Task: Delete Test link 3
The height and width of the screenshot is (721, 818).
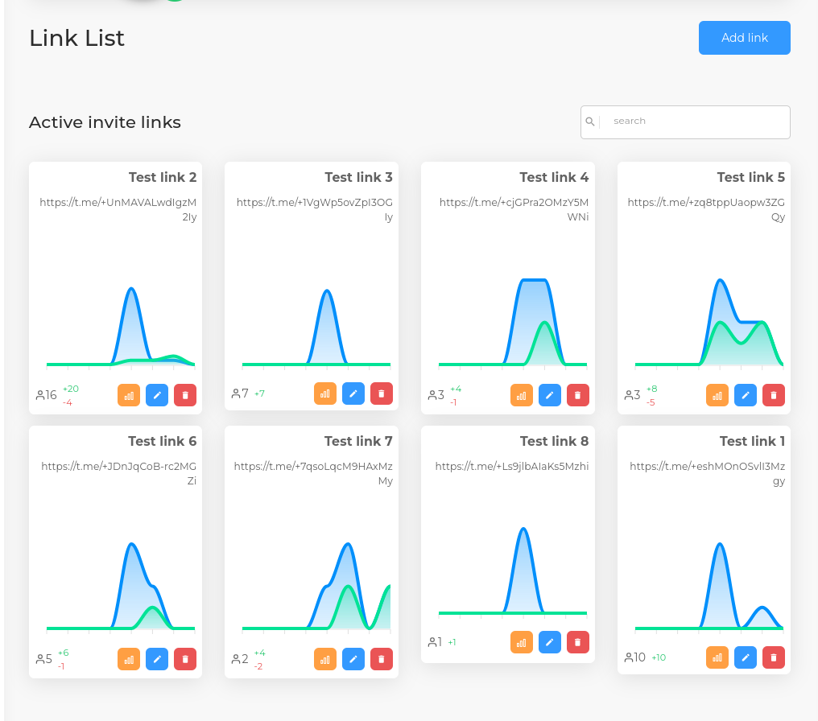Action: [x=382, y=393]
